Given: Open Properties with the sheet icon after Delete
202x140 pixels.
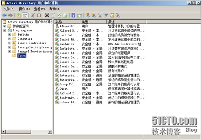Looking at the screenshot, I should (x=53, y=15).
